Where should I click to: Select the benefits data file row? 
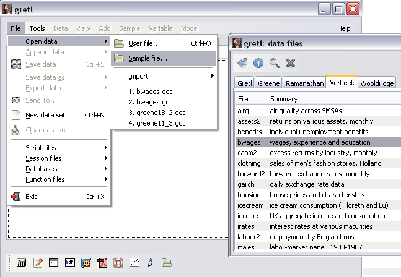tap(318, 131)
